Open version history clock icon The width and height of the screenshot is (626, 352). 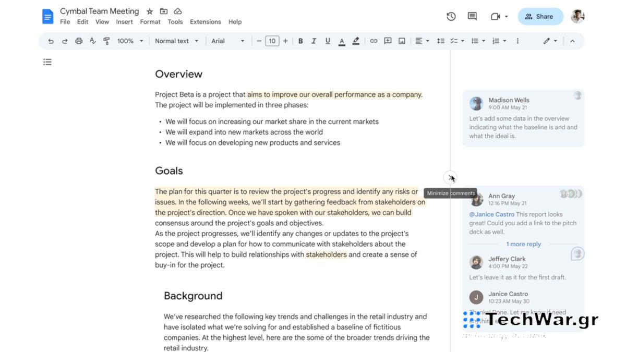click(451, 17)
